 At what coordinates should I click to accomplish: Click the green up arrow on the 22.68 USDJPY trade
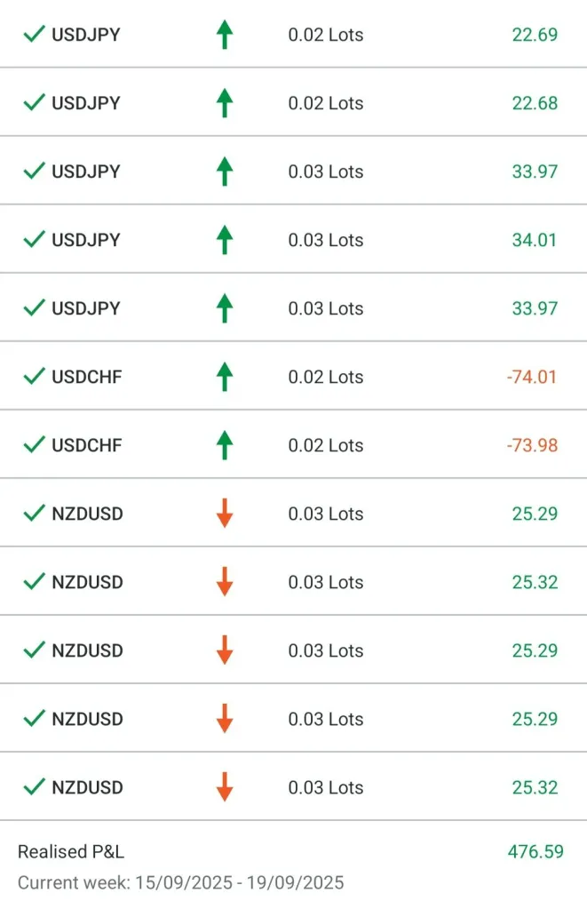pyautogui.click(x=225, y=103)
